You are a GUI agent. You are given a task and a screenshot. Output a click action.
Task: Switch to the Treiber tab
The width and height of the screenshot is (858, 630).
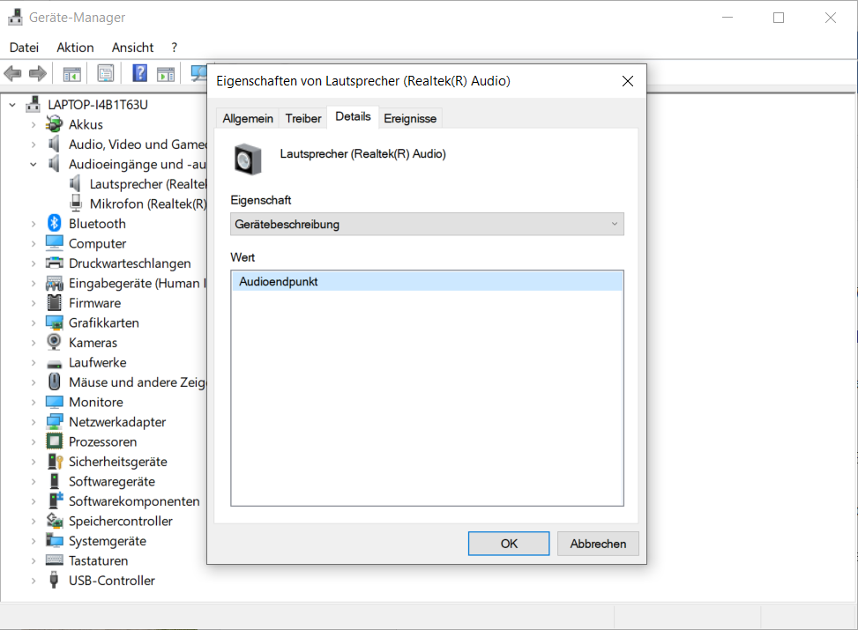click(303, 118)
